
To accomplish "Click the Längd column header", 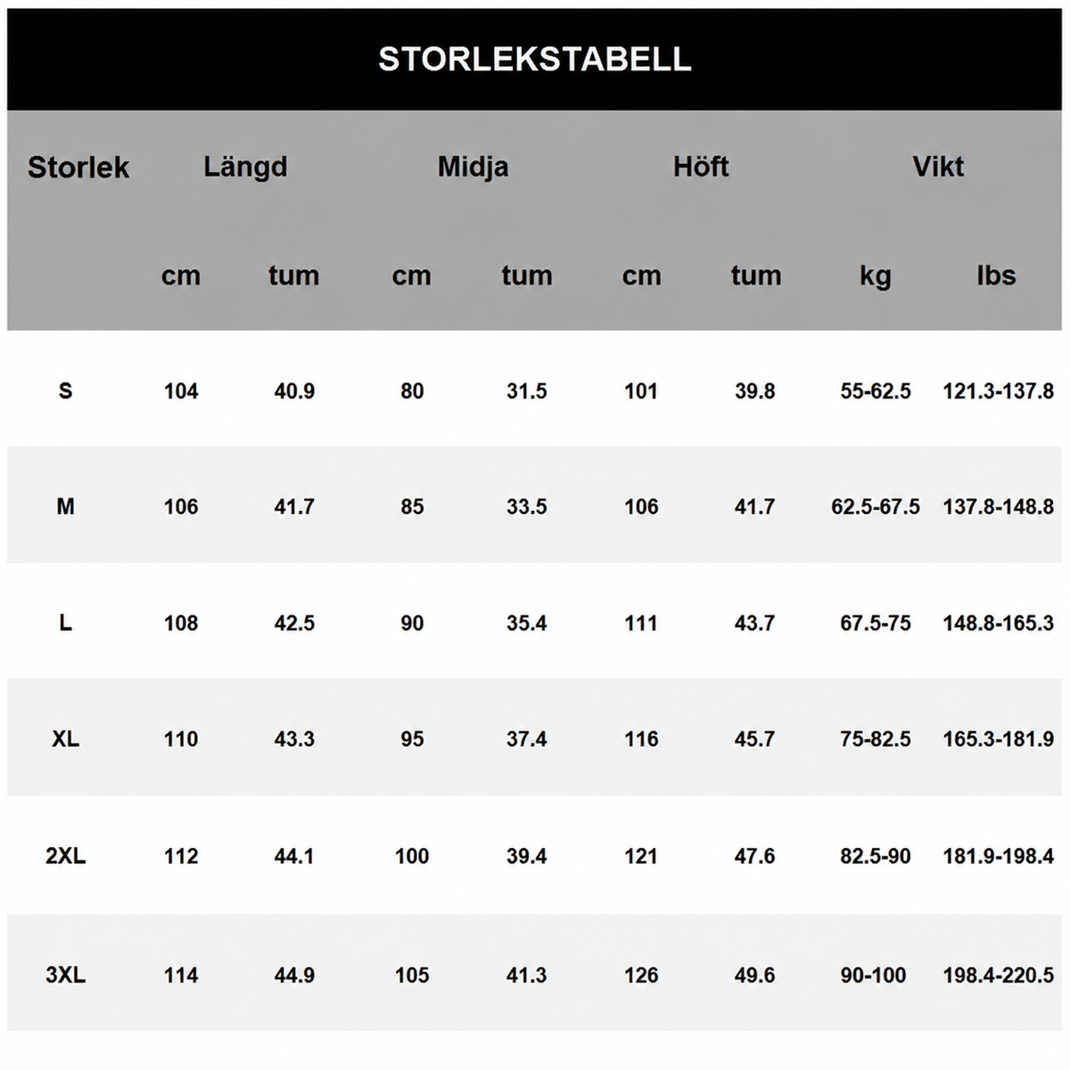I will pyautogui.click(x=245, y=167).
